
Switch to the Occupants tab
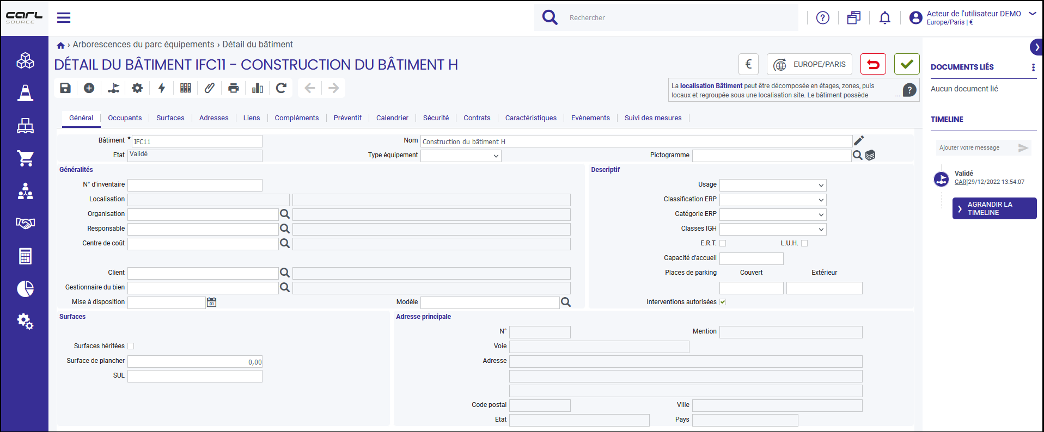pos(125,118)
